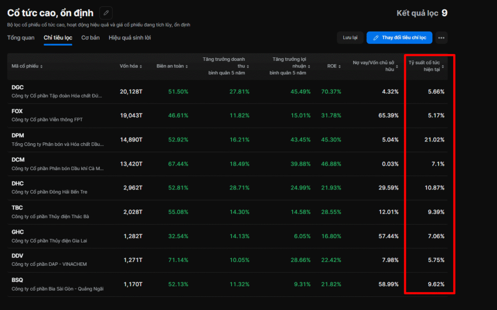
Task: Click the DPM stock entry
Action: 18,136
